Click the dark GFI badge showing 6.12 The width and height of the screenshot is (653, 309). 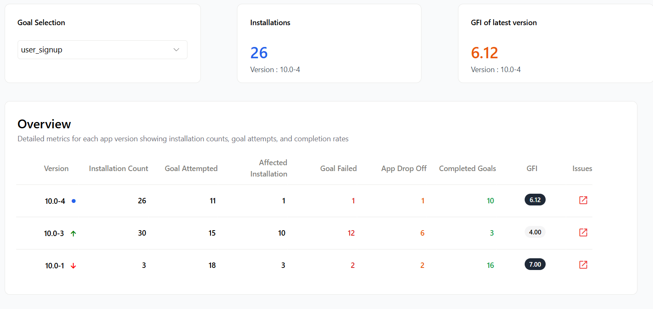point(535,200)
